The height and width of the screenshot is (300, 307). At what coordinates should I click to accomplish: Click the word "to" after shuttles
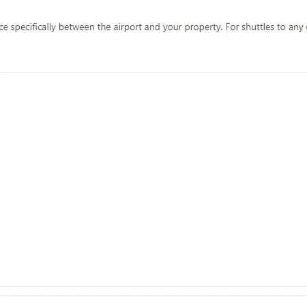point(281,27)
